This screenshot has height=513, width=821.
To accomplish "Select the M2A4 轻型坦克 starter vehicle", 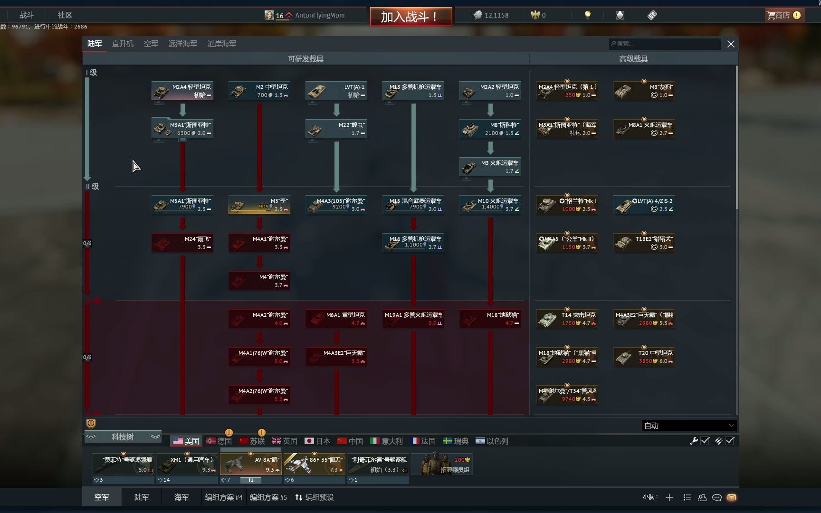I will point(182,91).
